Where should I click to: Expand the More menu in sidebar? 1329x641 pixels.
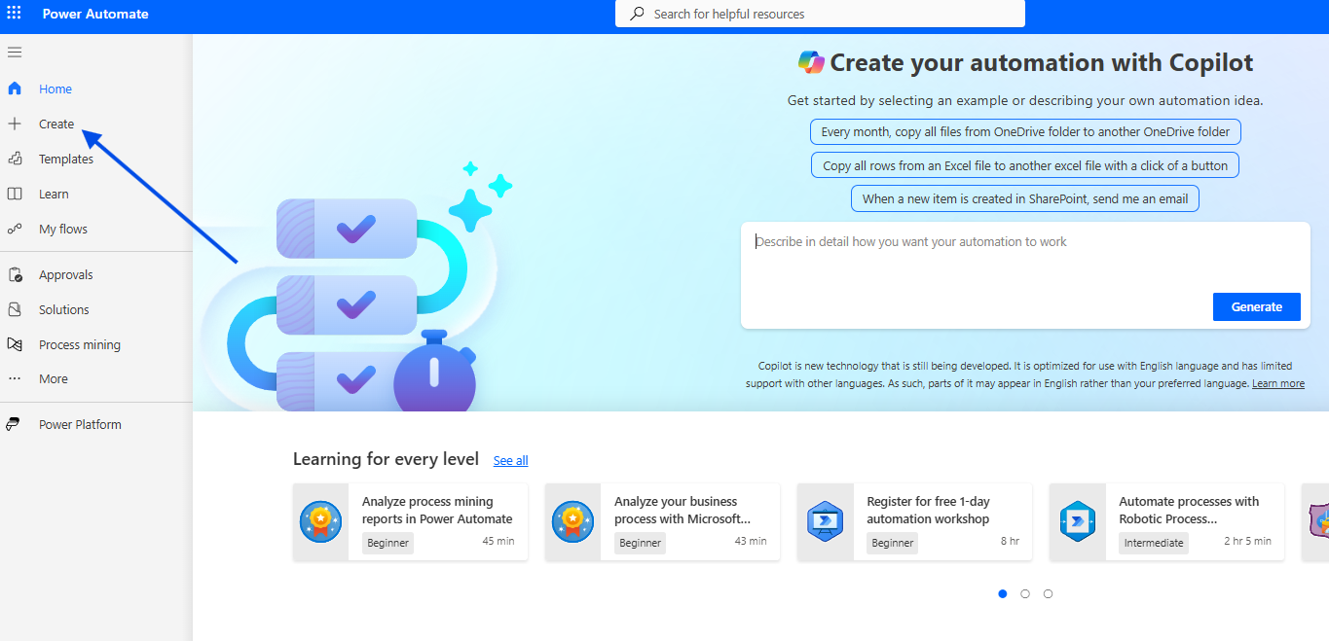tap(53, 379)
